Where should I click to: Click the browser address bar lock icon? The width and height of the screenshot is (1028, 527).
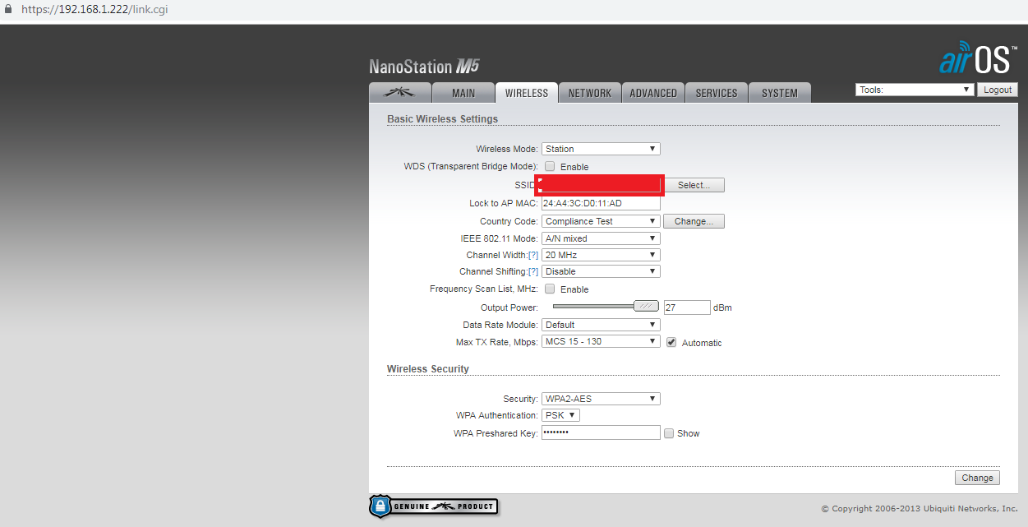coord(8,10)
